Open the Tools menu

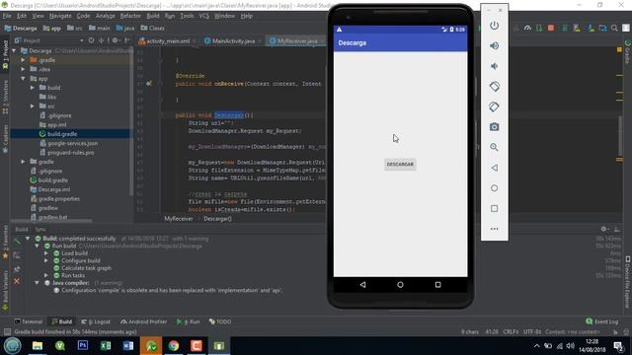(x=187, y=16)
